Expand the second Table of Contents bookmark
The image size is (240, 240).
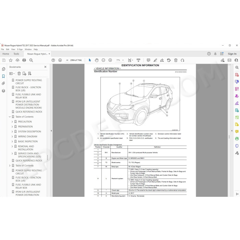[x=10, y=166]
